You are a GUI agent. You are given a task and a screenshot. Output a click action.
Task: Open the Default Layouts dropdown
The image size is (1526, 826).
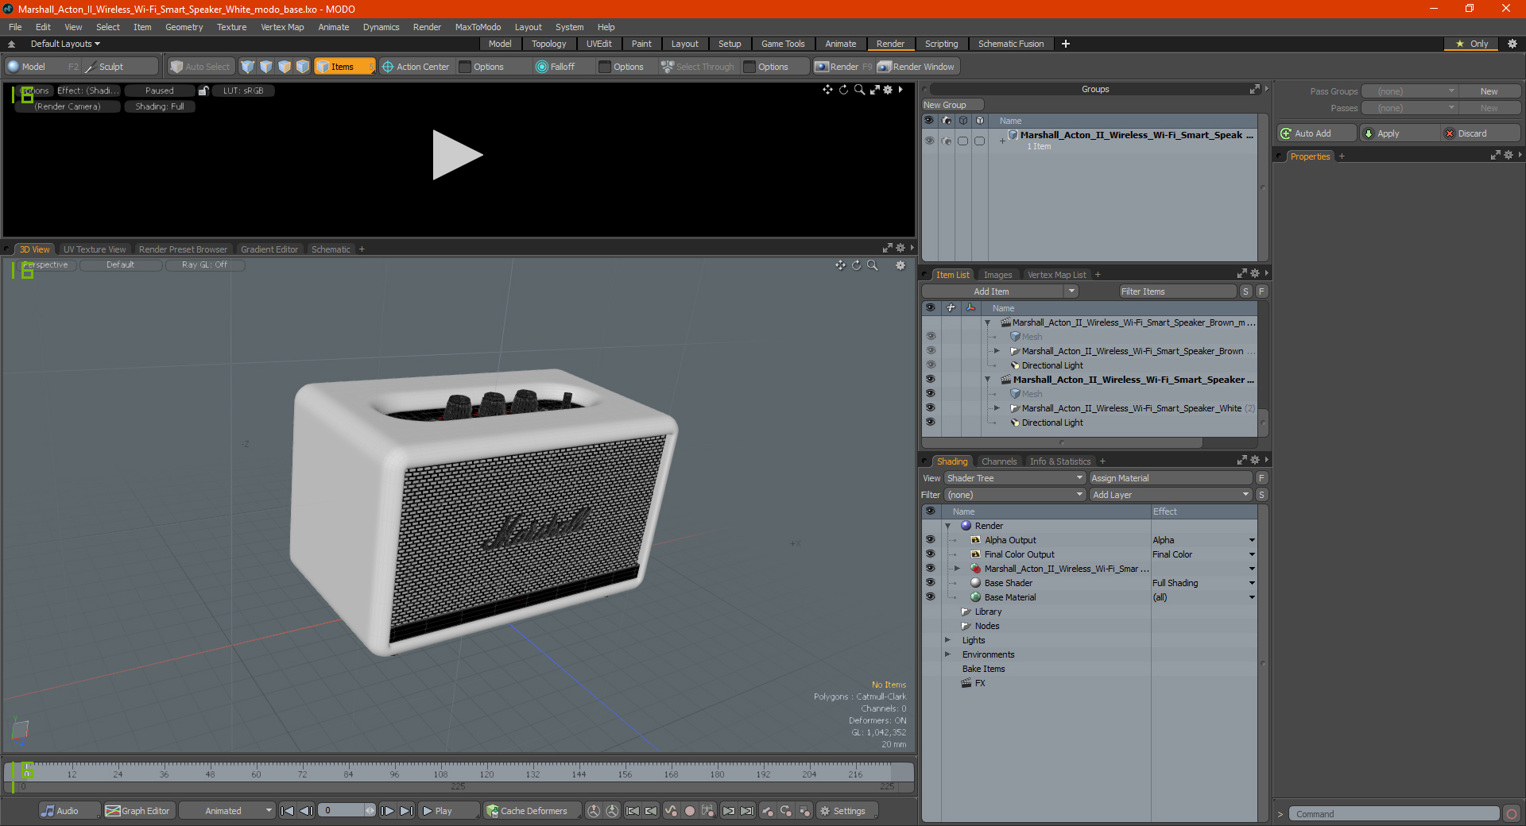pyautogui.click(x=65, y=44)
